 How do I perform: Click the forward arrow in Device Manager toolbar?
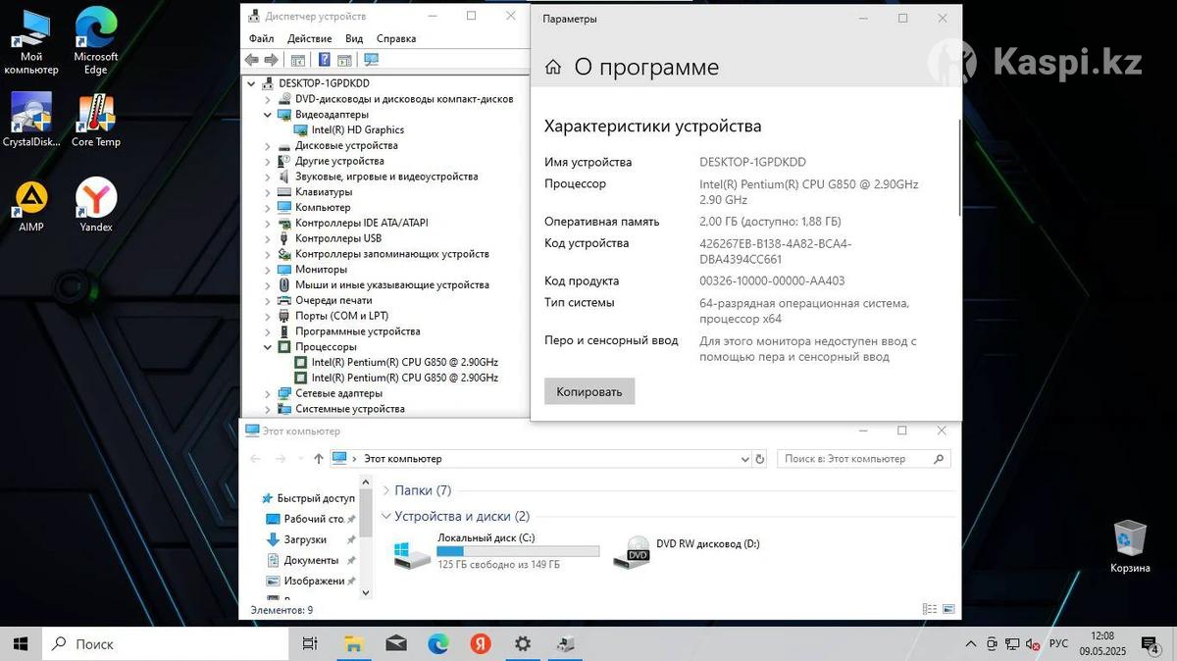point(270,60)
